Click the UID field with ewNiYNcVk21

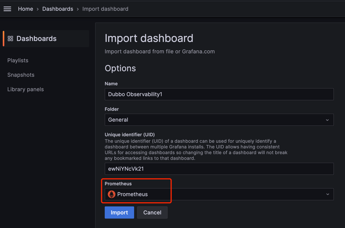219,169
